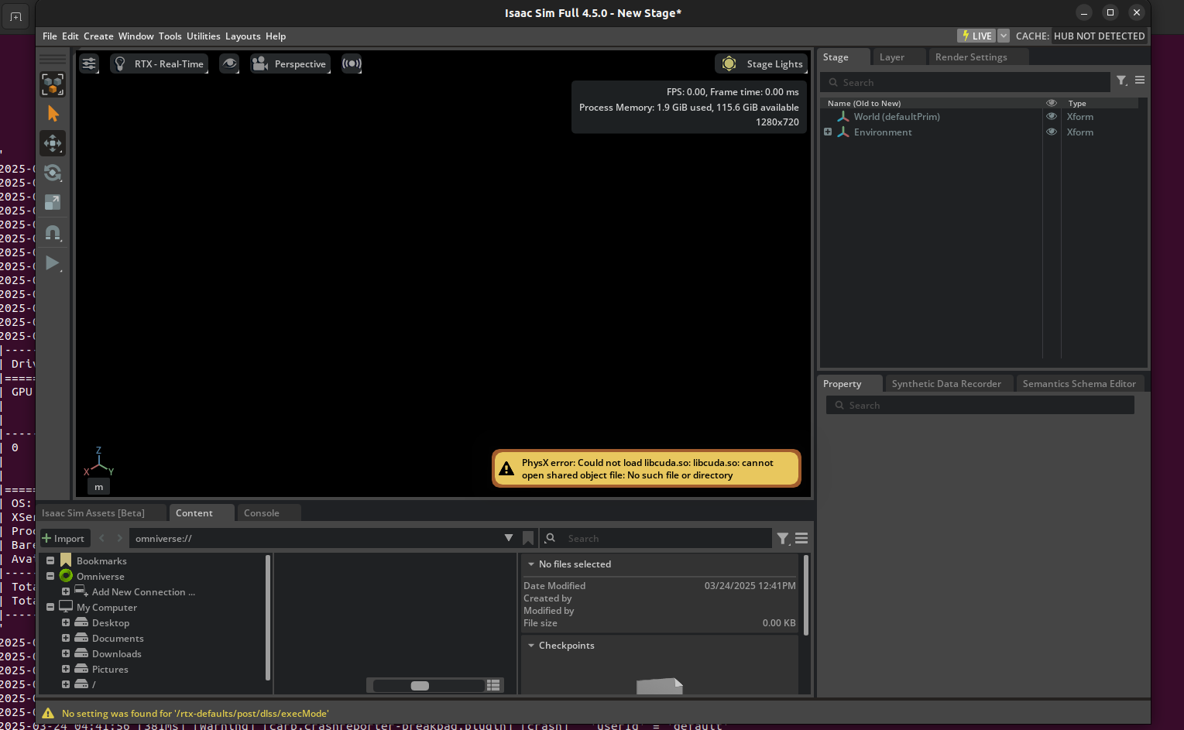Toggle grid/list view icon beside slider
This screenshot has width=1184, height=730.
(x=493, y=685)
